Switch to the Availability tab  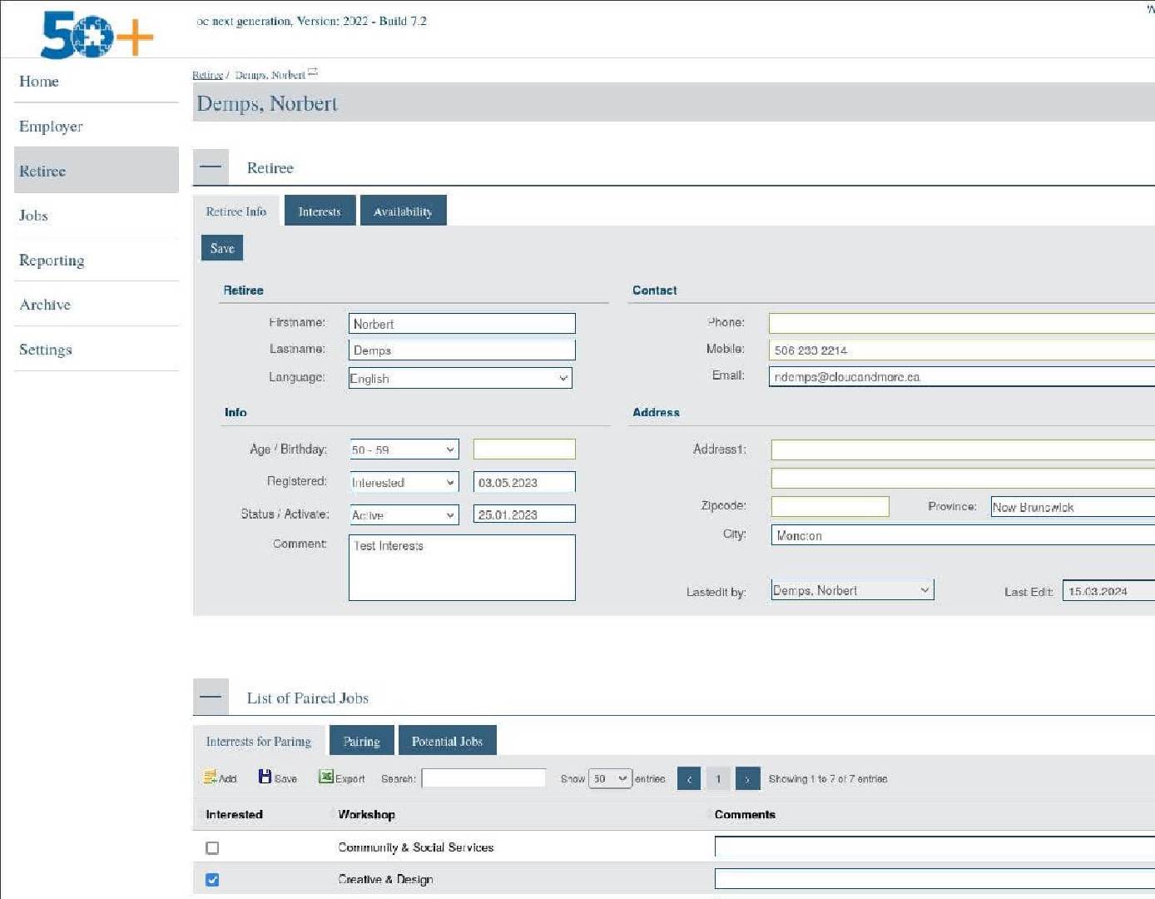pyautogui.click(x=403, y=211)
